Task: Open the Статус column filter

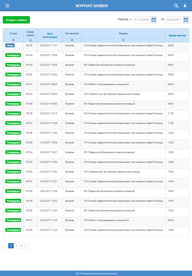Action: [x=13, y=40]
